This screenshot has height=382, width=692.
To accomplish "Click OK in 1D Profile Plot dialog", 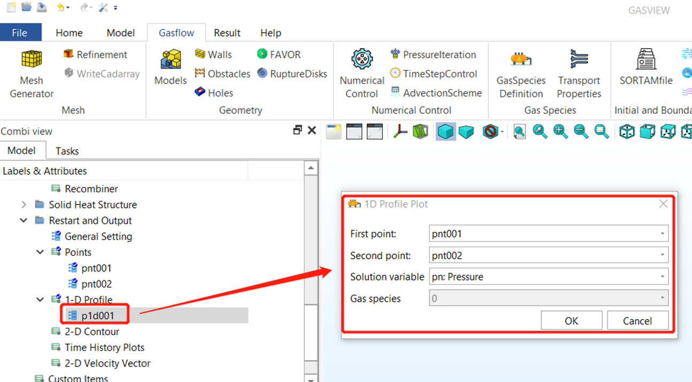I will coord(572,321).
